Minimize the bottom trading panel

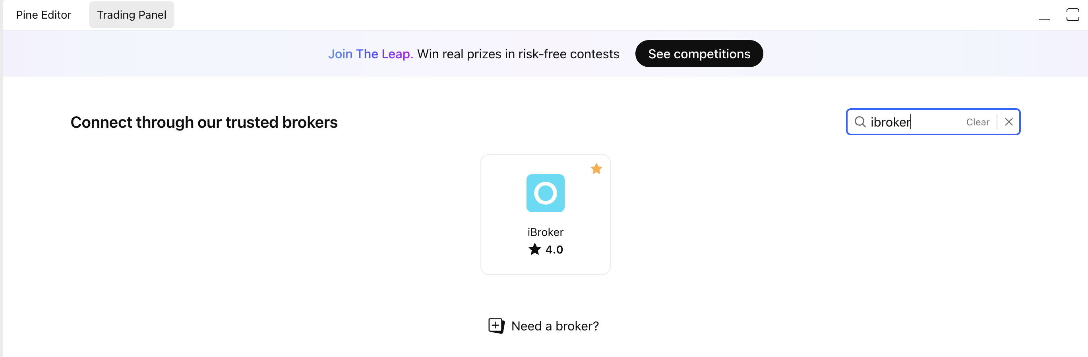[1043, 15]
